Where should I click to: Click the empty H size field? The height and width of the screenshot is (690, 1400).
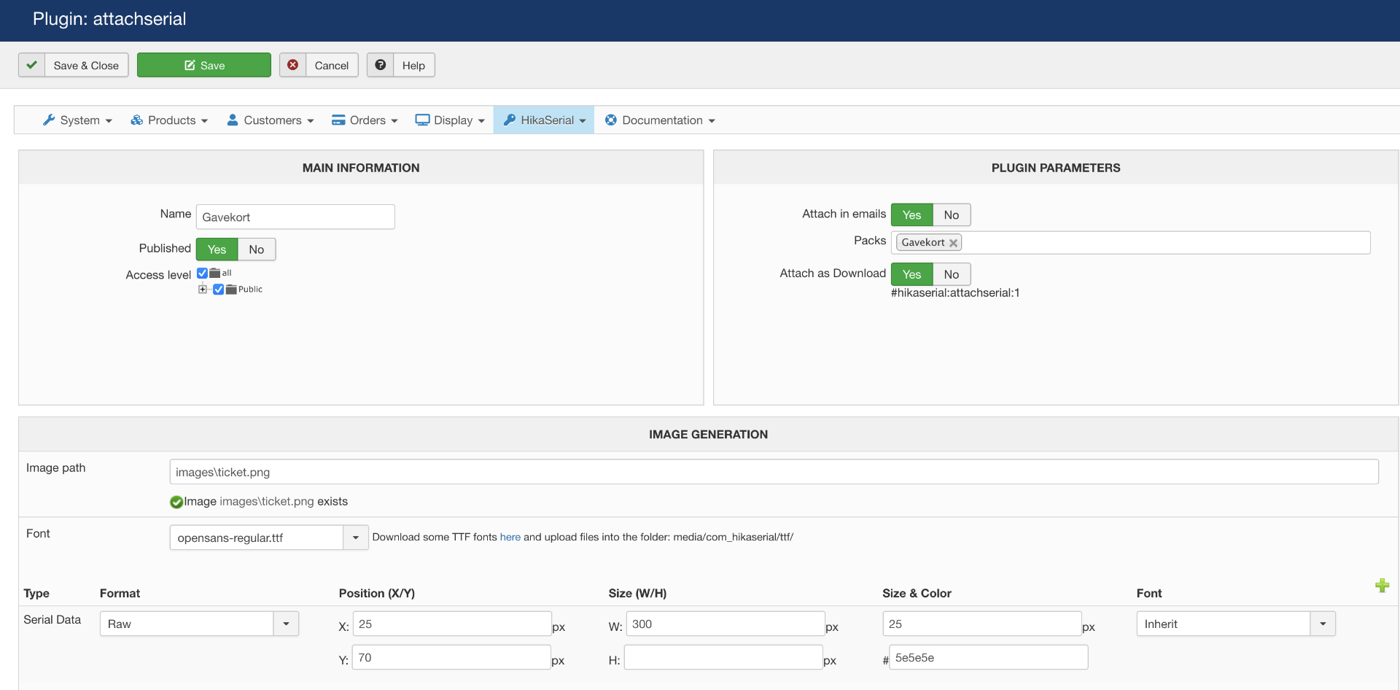point(724,657)
